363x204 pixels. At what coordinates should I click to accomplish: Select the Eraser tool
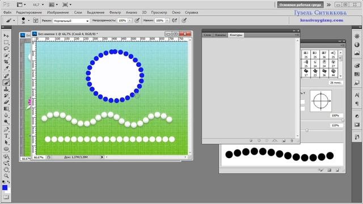tap(6, 102)
